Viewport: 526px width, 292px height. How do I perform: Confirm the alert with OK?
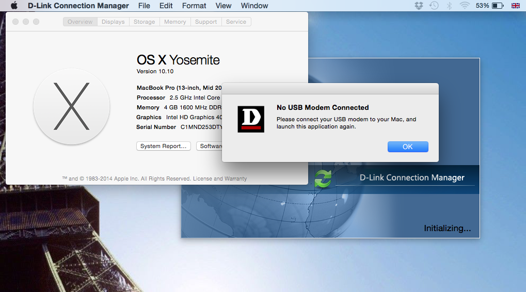click(x=408, y=147)
